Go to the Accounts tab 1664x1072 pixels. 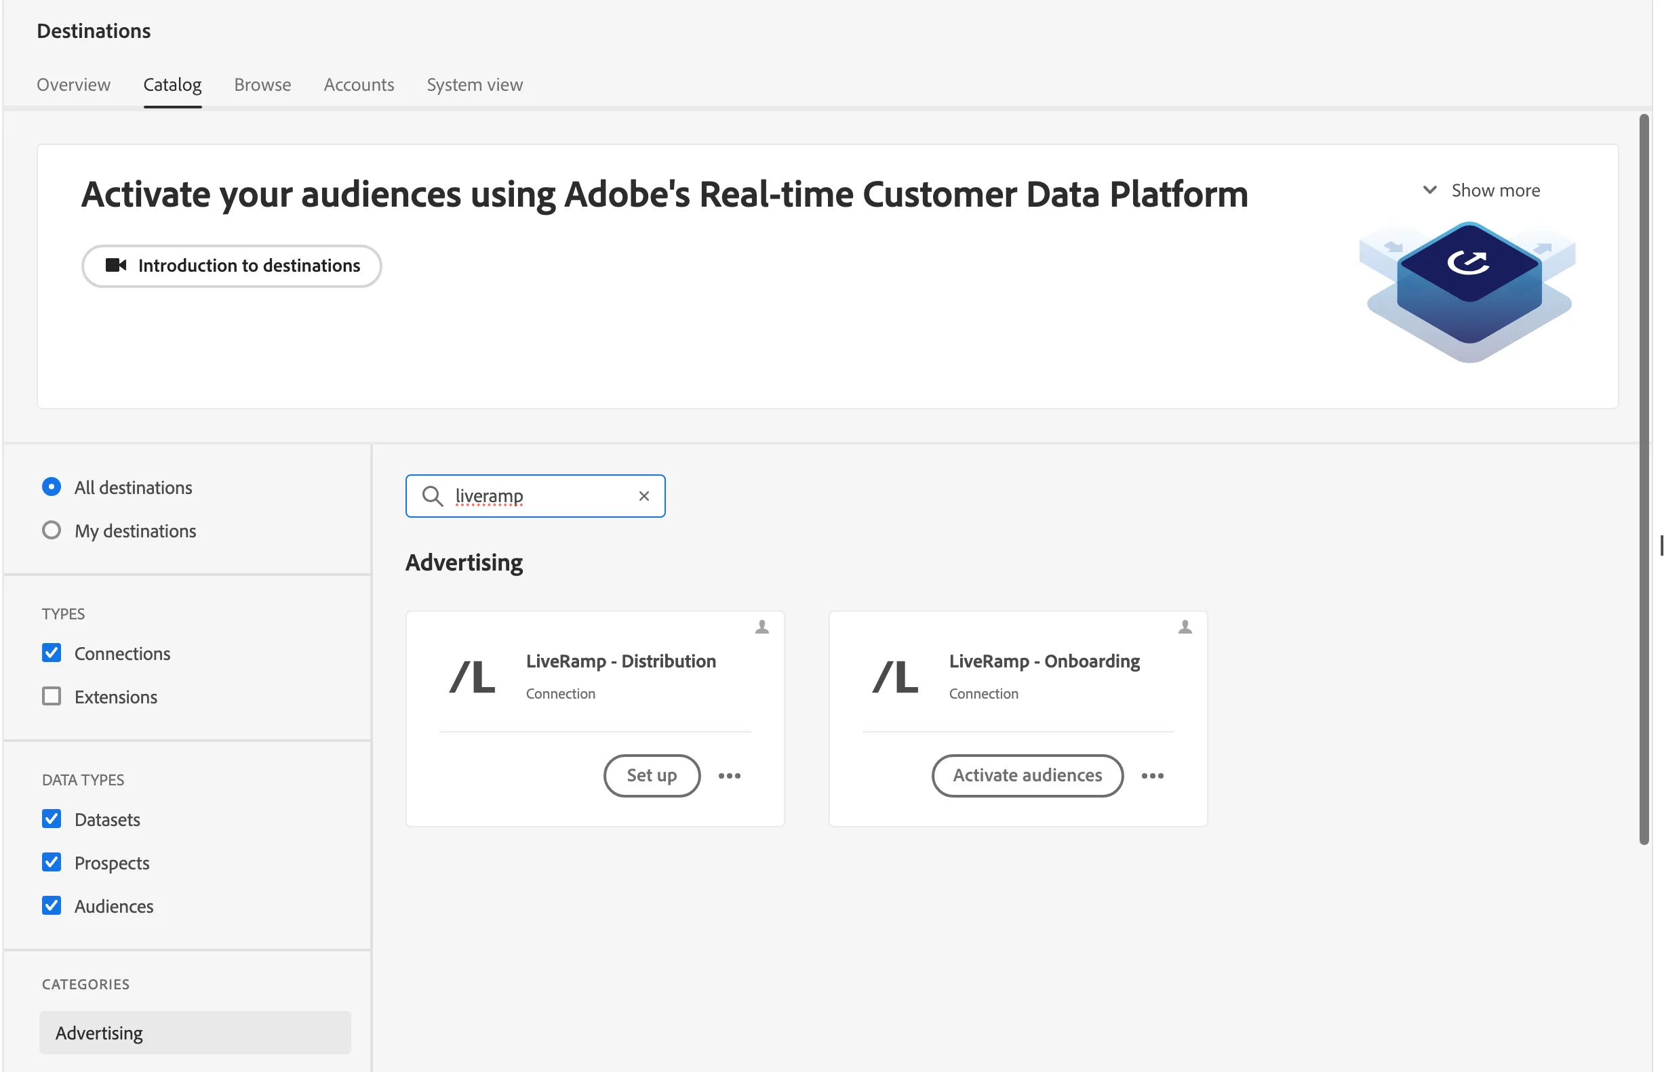(x=359, y=84)
